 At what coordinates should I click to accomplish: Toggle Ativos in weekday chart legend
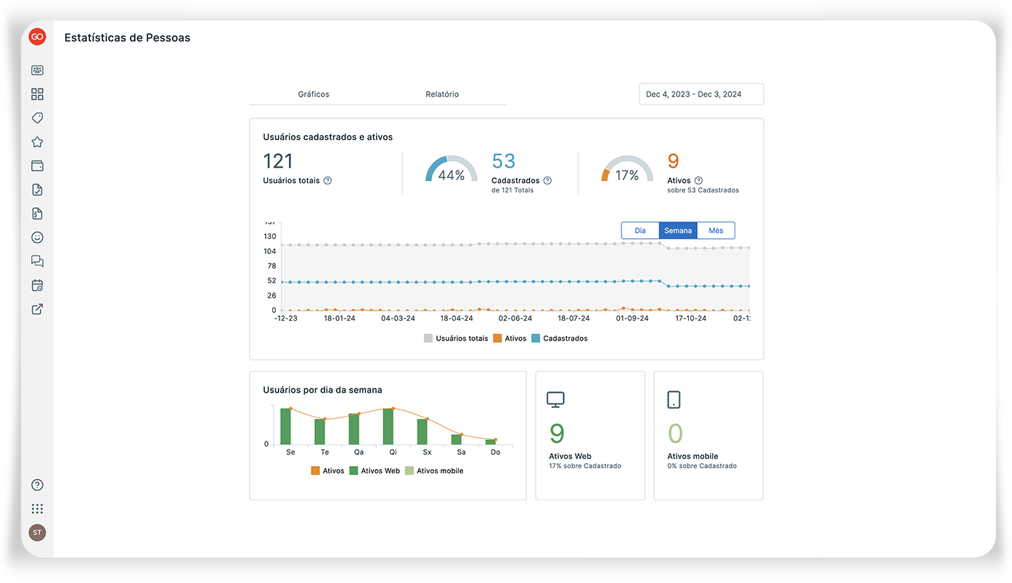pyautogui.click(x=327, y=470)
